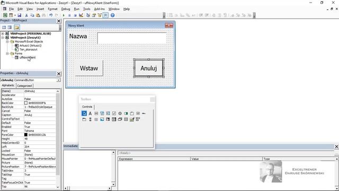Close the Toolbox window

[x=152, y=99]
